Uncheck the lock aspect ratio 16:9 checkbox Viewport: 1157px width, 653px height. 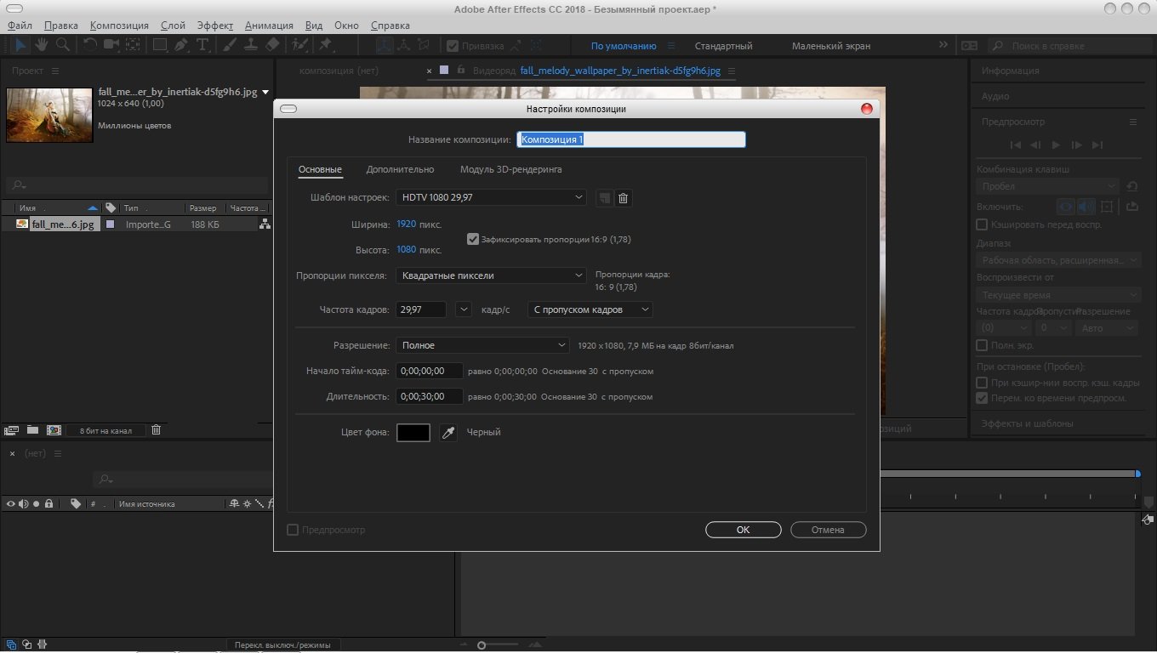473,240
